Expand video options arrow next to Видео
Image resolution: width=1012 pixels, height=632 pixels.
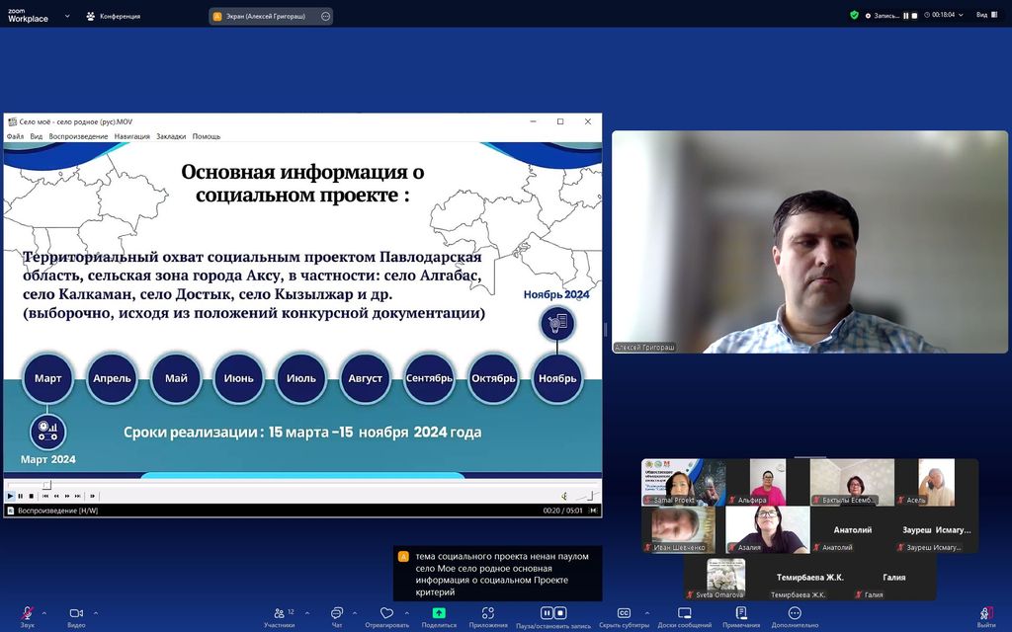(96, 612)
